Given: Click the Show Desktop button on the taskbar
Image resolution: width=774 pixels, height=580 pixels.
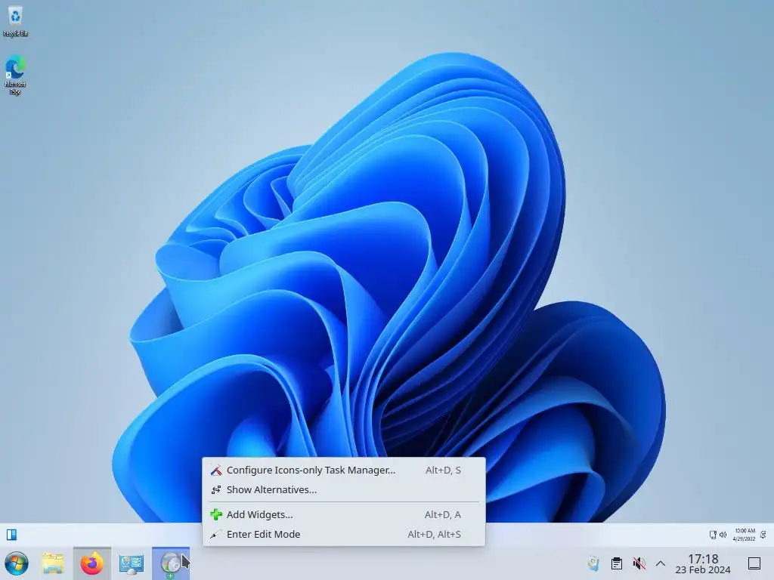Looking at the screenshot, I should [754, 563].
